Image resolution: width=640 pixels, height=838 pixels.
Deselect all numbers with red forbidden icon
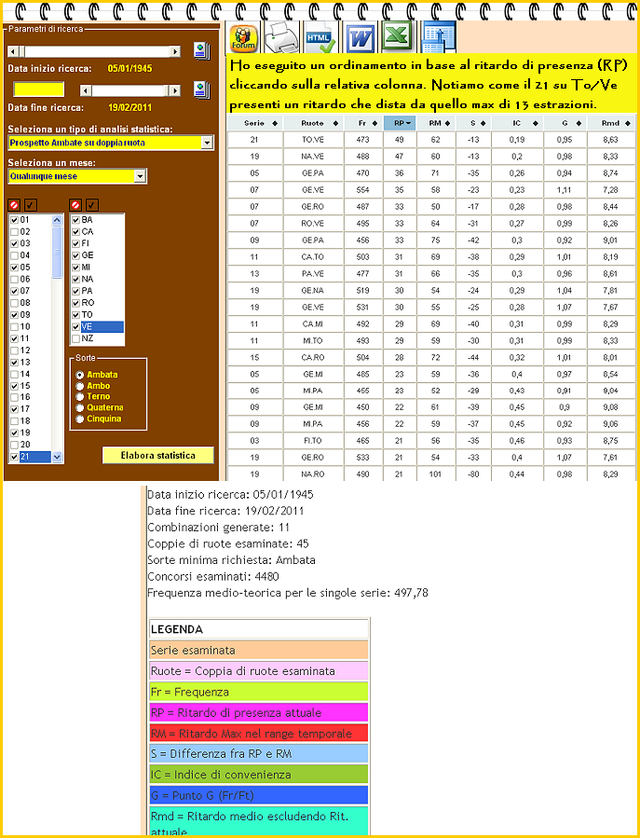(x=14, y=205)
